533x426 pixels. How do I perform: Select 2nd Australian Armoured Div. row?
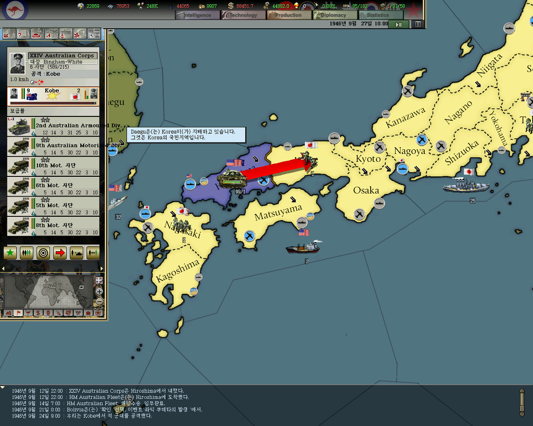point(54,126)
